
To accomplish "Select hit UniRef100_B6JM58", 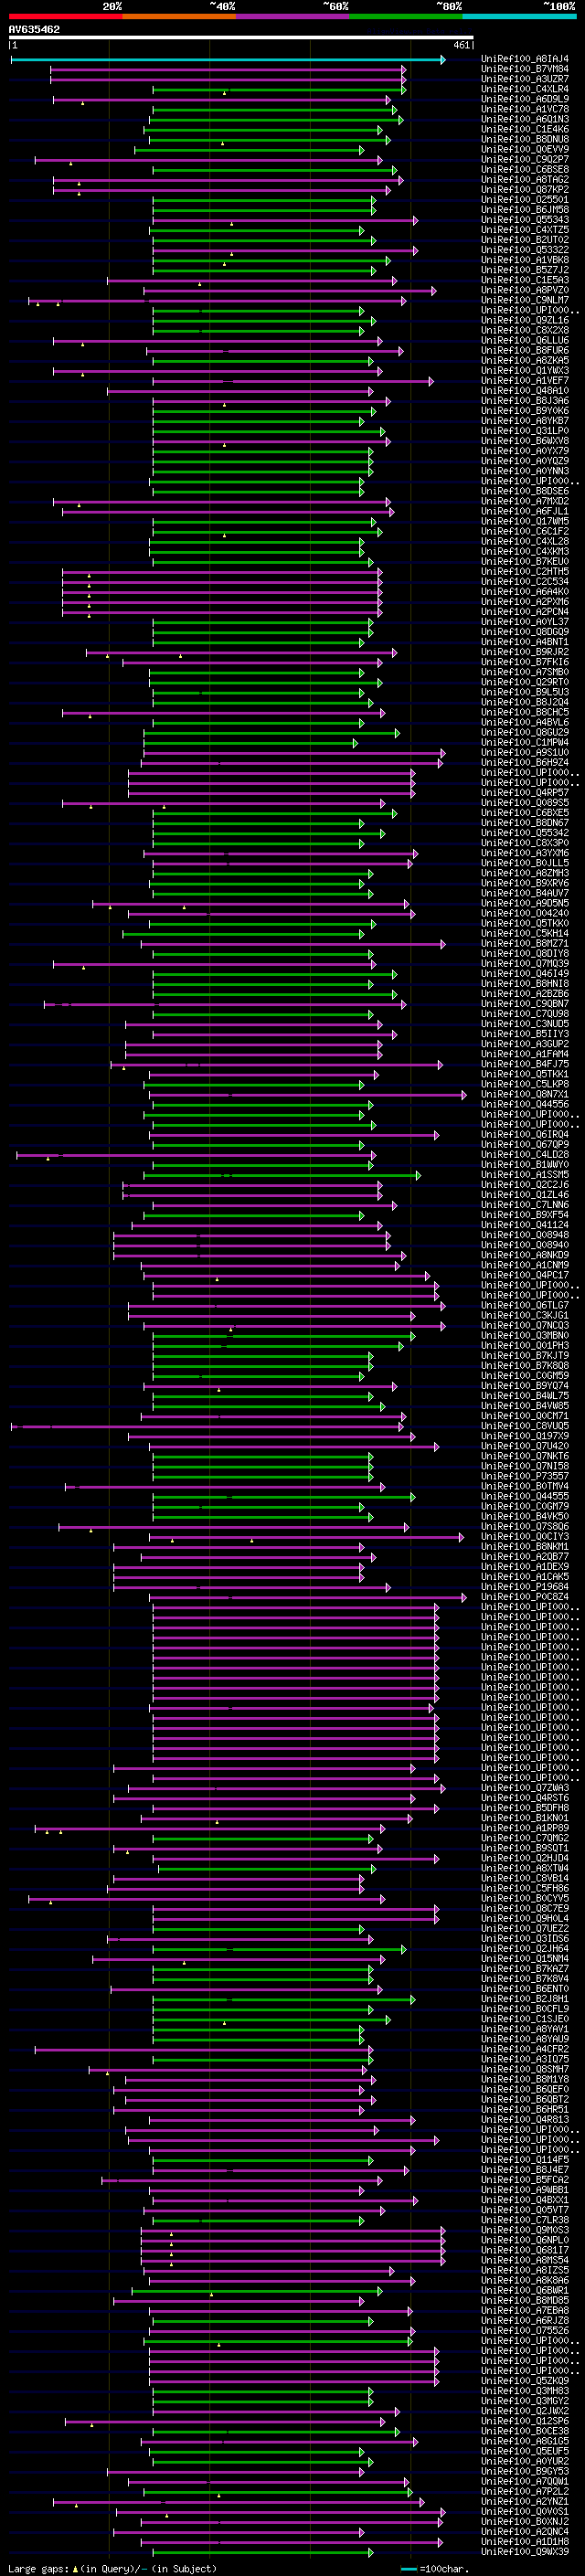I will point(525,210).
